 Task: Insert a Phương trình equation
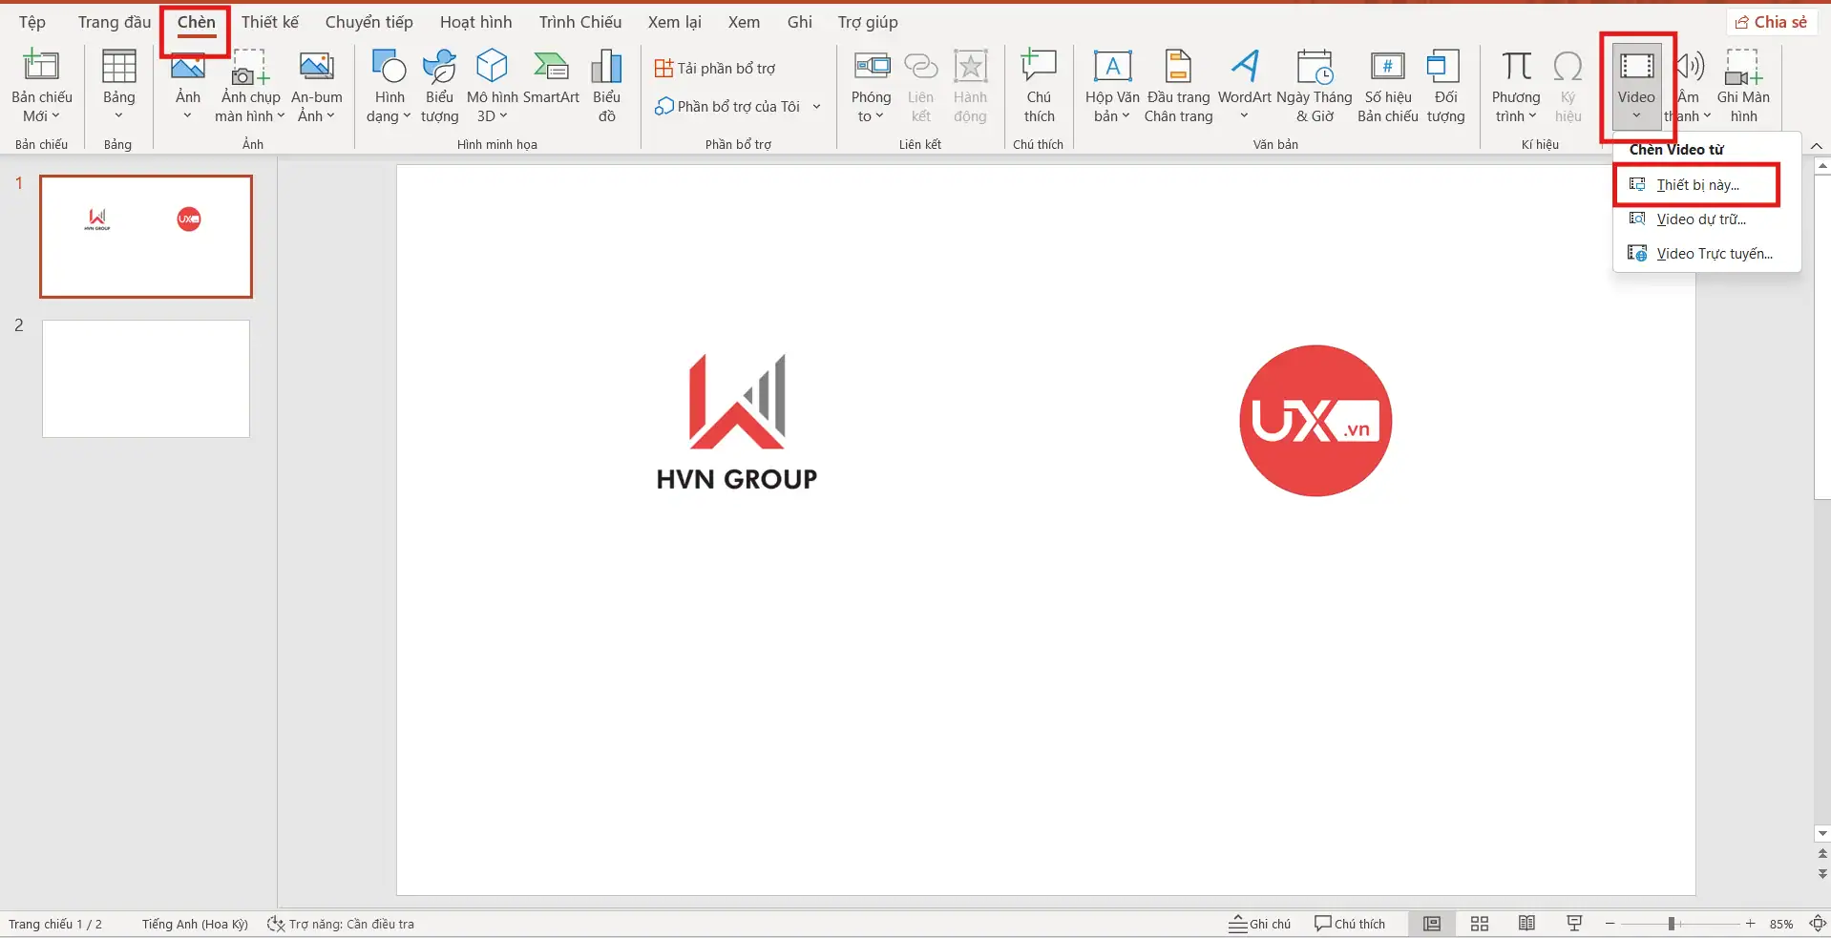(x=1514, y=86)
